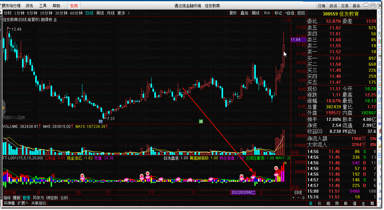Image resolution: width=384 pixels, height=210 pixels.
Task: Click the 云豹 item at bottom
Action: tap(64, 198)
